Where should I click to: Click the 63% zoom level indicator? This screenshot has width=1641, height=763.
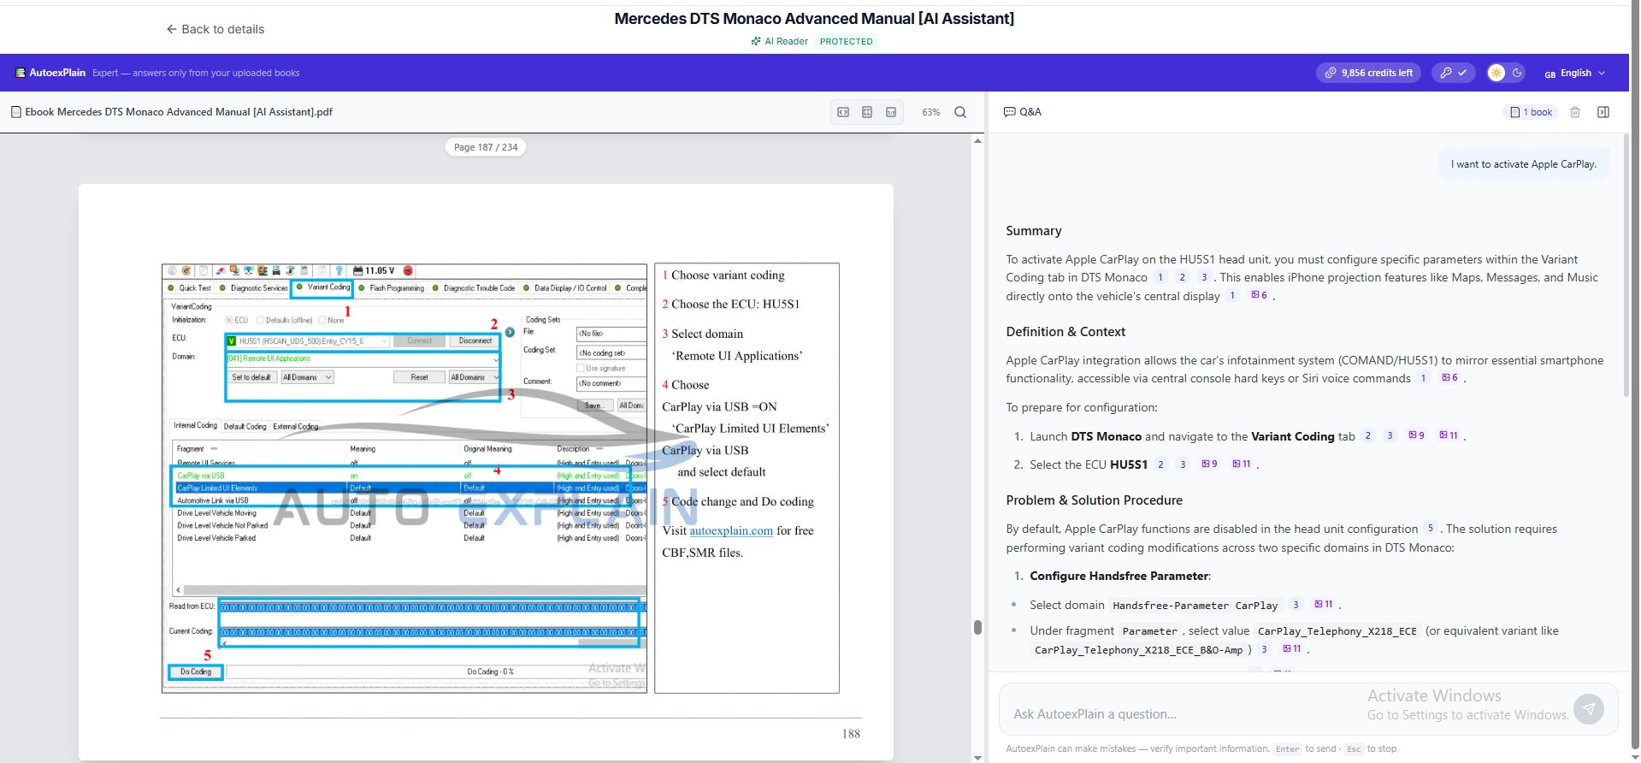point(931,112)
